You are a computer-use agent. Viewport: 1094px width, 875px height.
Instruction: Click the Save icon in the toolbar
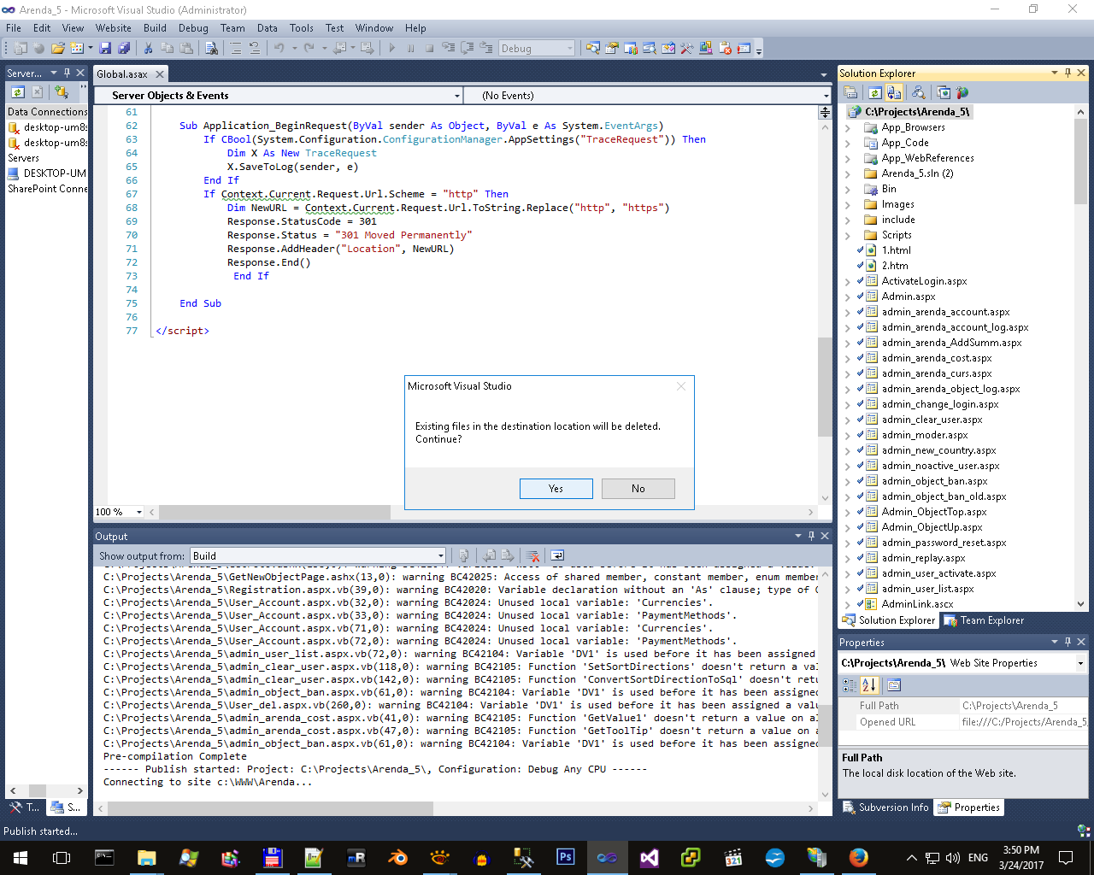click(105, 49)
